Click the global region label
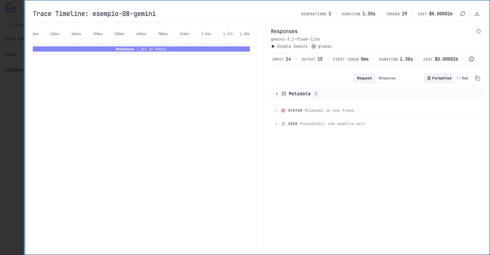490x255 pixels. pyautogui.click(x=325, y=46)
